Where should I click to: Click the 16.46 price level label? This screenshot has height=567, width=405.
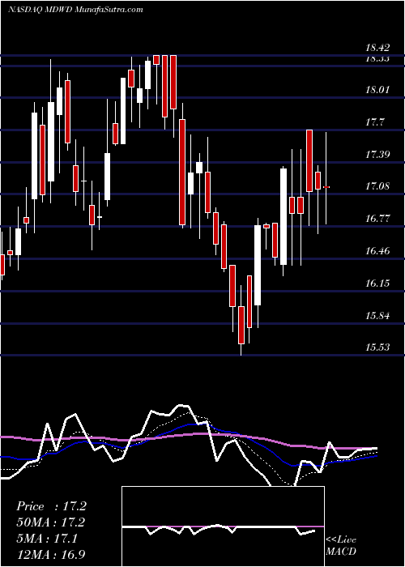pyautogui.click(x=377, y=250)
